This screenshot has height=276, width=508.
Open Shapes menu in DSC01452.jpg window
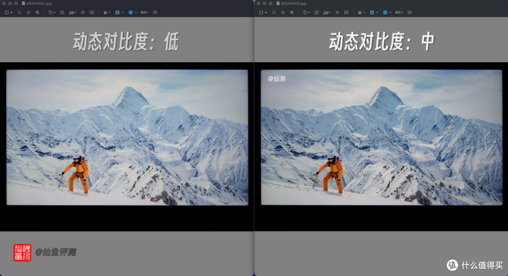(52, 12)
